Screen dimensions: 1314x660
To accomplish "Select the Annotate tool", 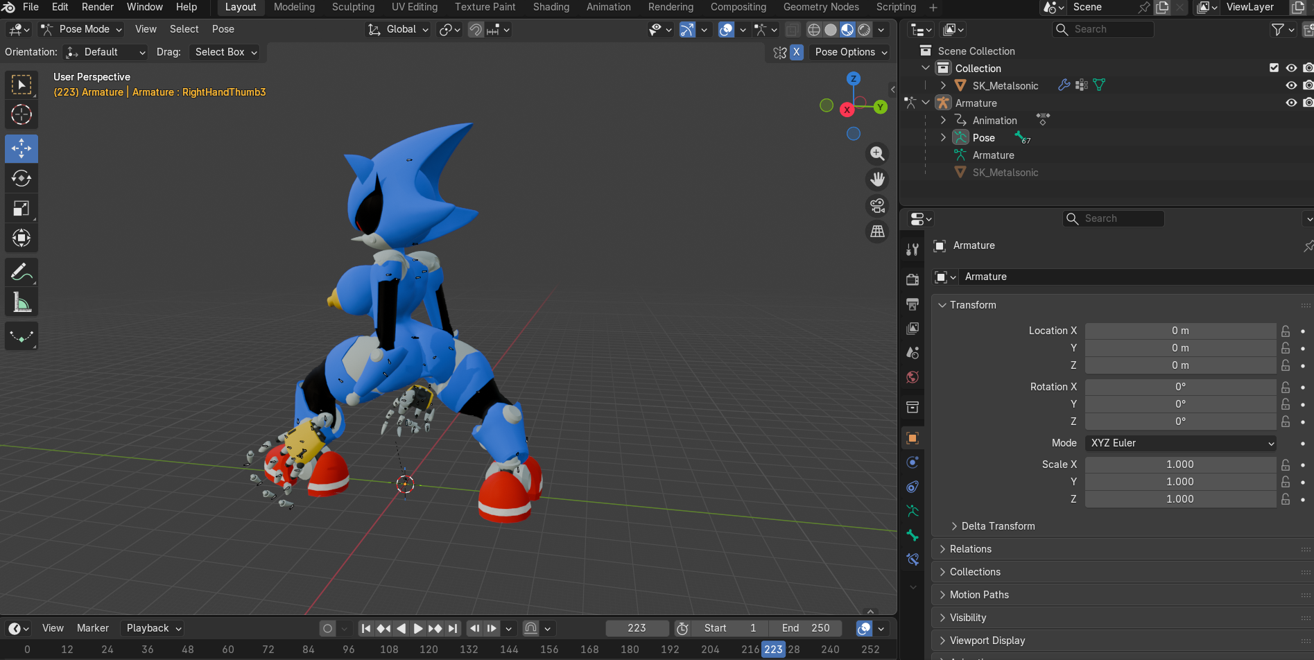I will [x=21, y=272].
